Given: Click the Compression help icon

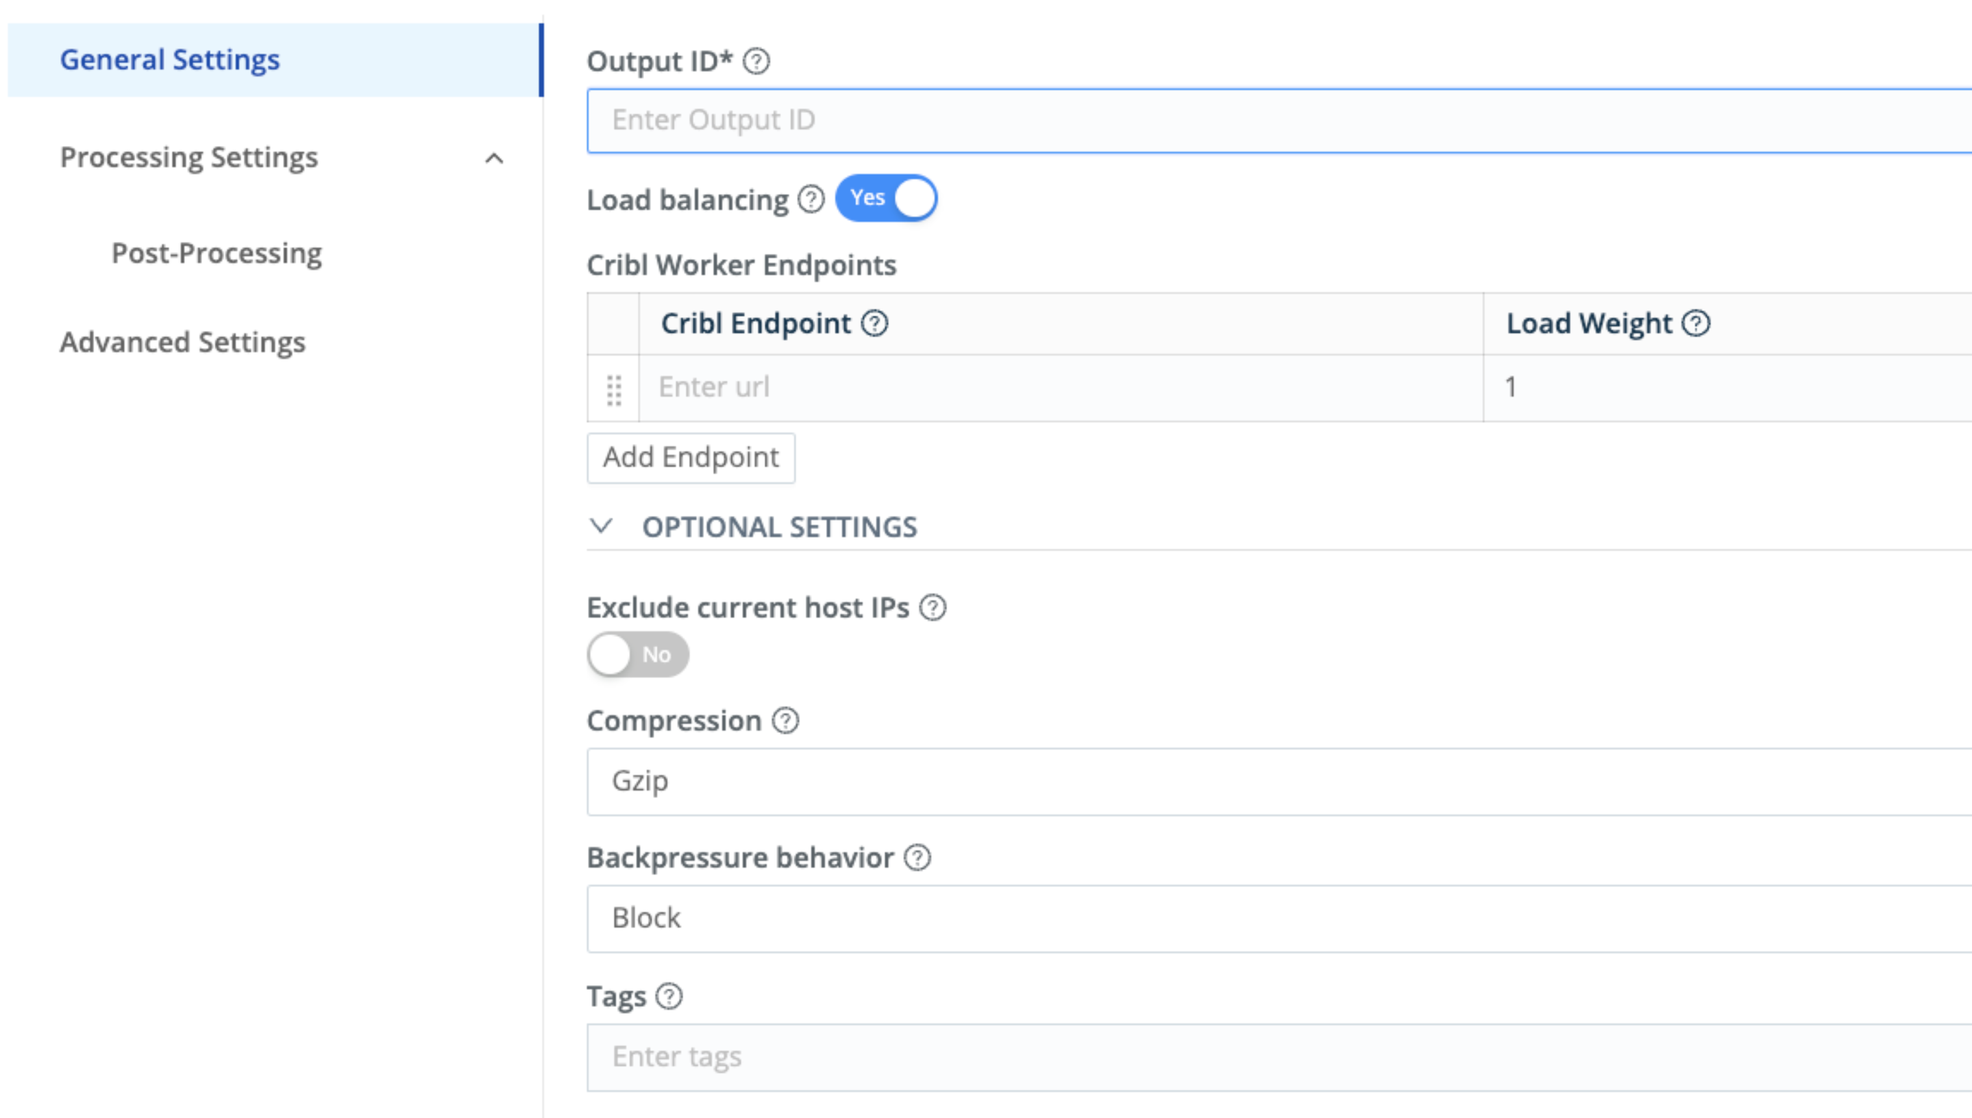Looking at the screenshot, I should tap(785, 721).
